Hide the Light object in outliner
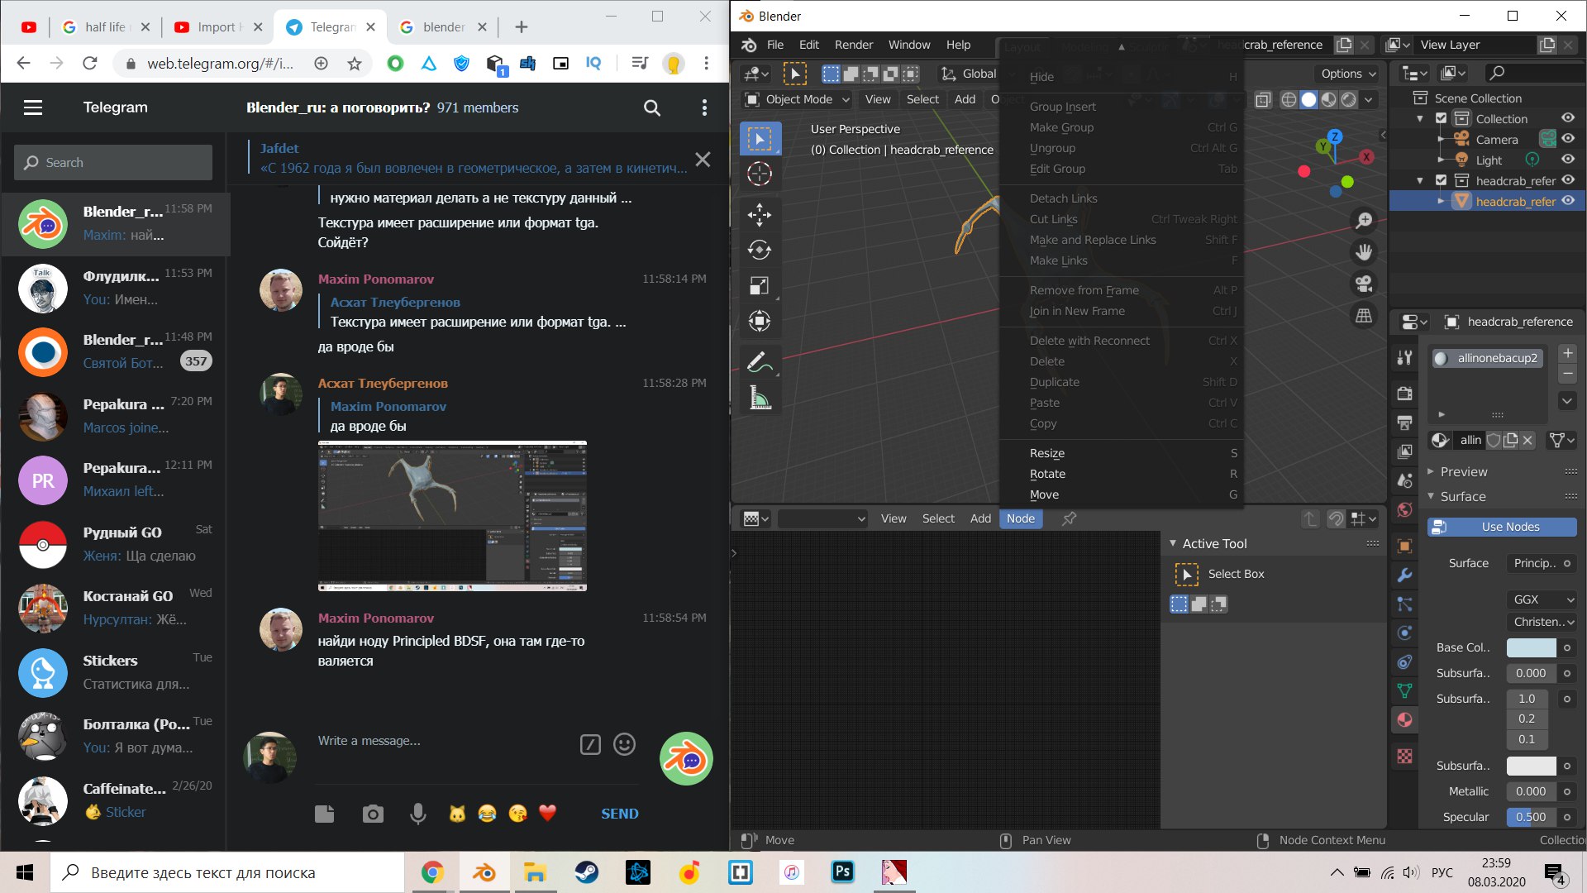This screenshot has width=1587, height=893. click(x=1568, y=160)
